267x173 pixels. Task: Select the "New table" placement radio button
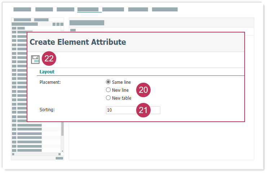108,98
